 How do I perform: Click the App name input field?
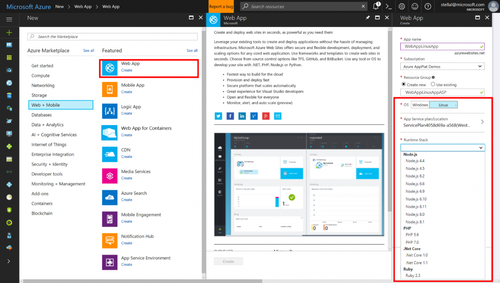442,46
